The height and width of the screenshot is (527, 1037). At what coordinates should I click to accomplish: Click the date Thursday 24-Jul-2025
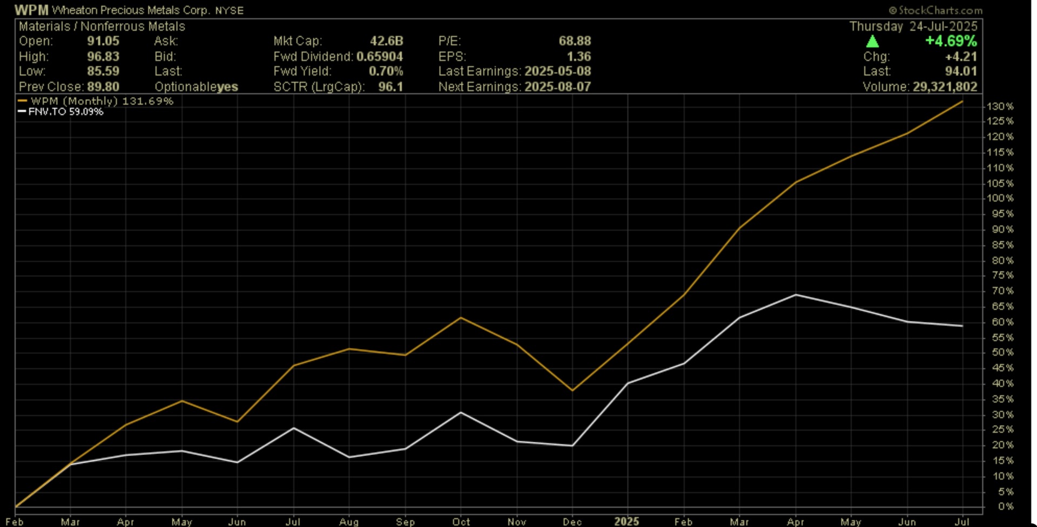coord(913,26)
